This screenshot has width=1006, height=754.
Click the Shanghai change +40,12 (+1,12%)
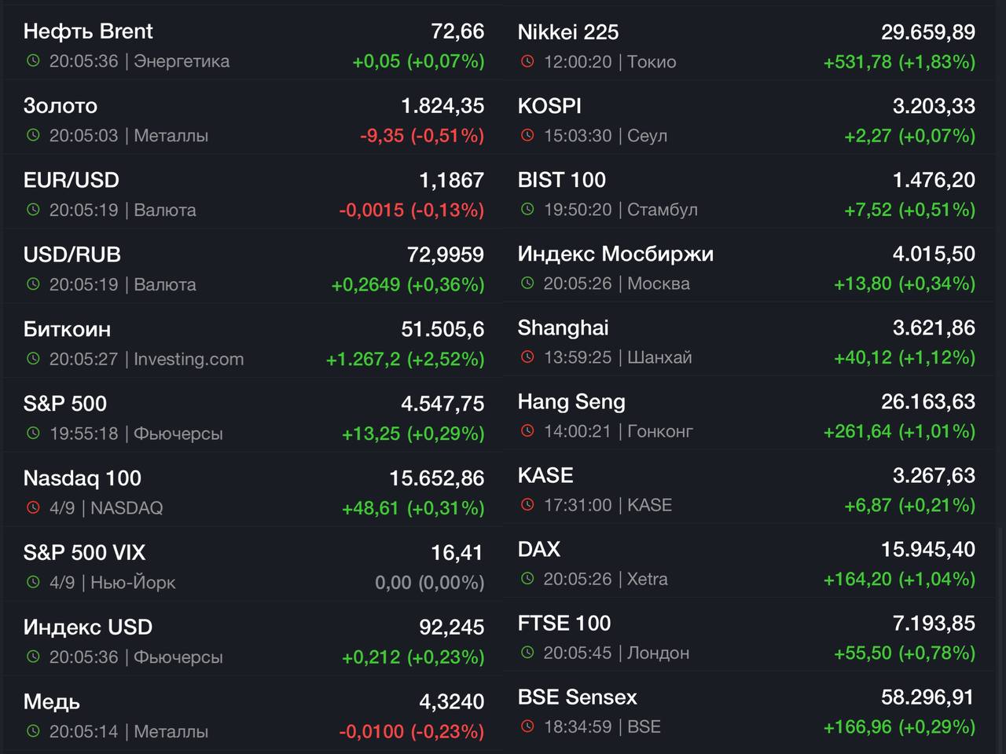(905, 357)
